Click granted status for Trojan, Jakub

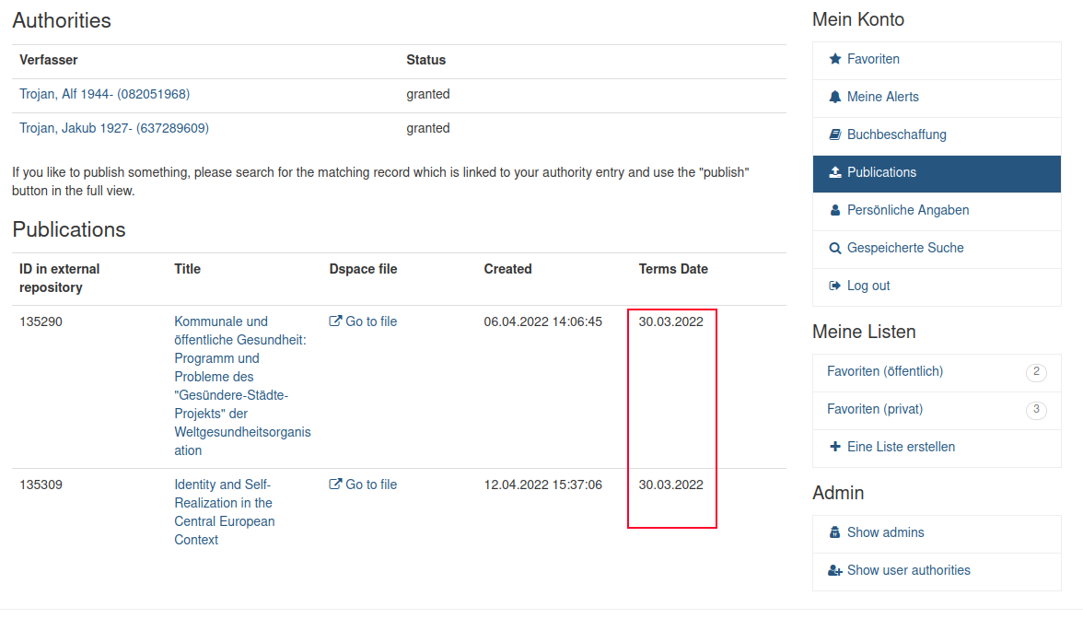(x=427, y=128)
